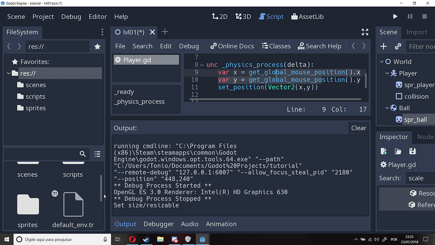This screenshot has height=245, width=435.
Task: Open the script File menu
Action: pos(120,46)
